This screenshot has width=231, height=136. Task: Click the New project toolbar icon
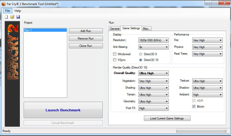(x=6, y=17)
